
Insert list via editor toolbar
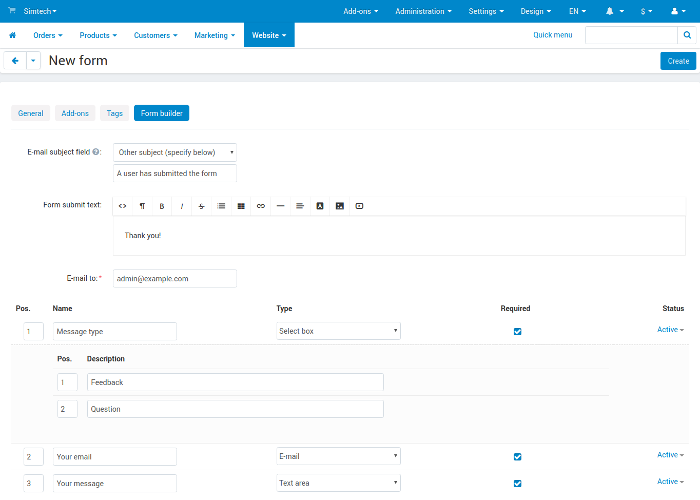(x=221, y=206)
